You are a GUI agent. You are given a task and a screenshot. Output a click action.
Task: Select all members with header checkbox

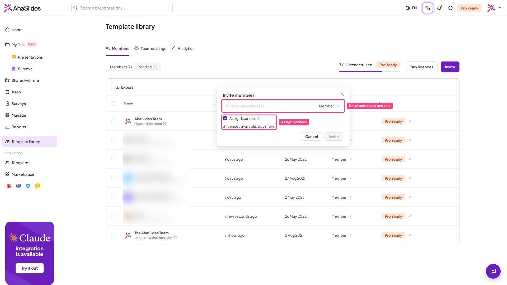click(x=113, y=103)
